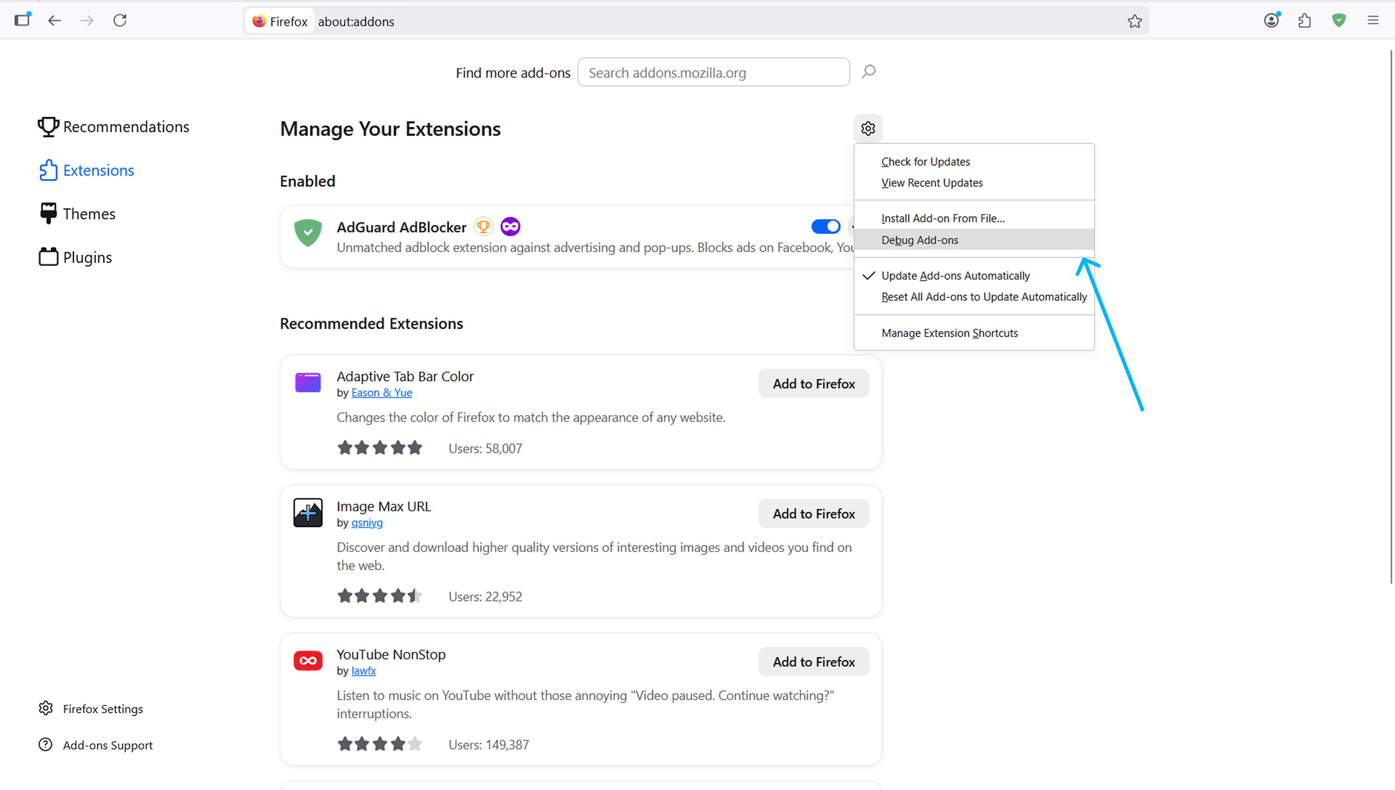Click the tools gear for all add-ons

click(868, 129)
